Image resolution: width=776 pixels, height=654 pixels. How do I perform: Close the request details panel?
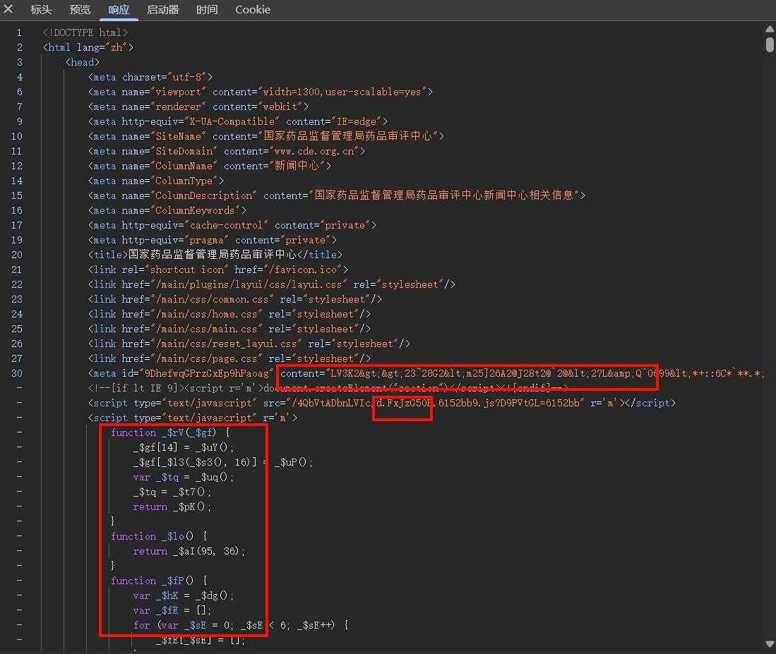coord(8,9)
